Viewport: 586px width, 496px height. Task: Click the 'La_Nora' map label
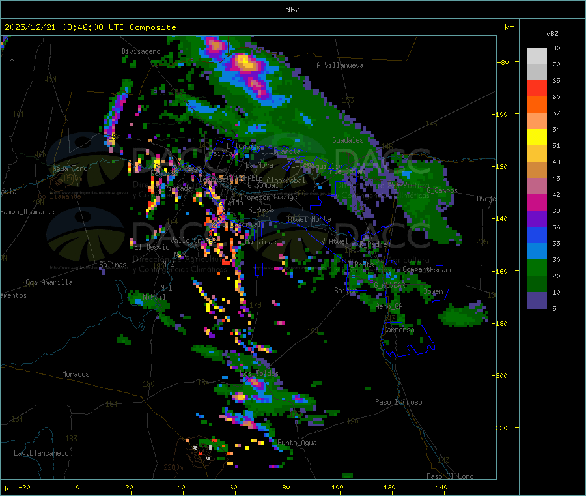259,165
